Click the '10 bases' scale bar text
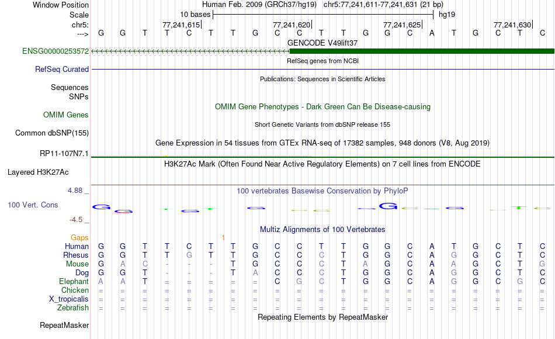Image resolution: width=555 pixels, height=339 pixels. pyautogui.click(x=195, y=15)
